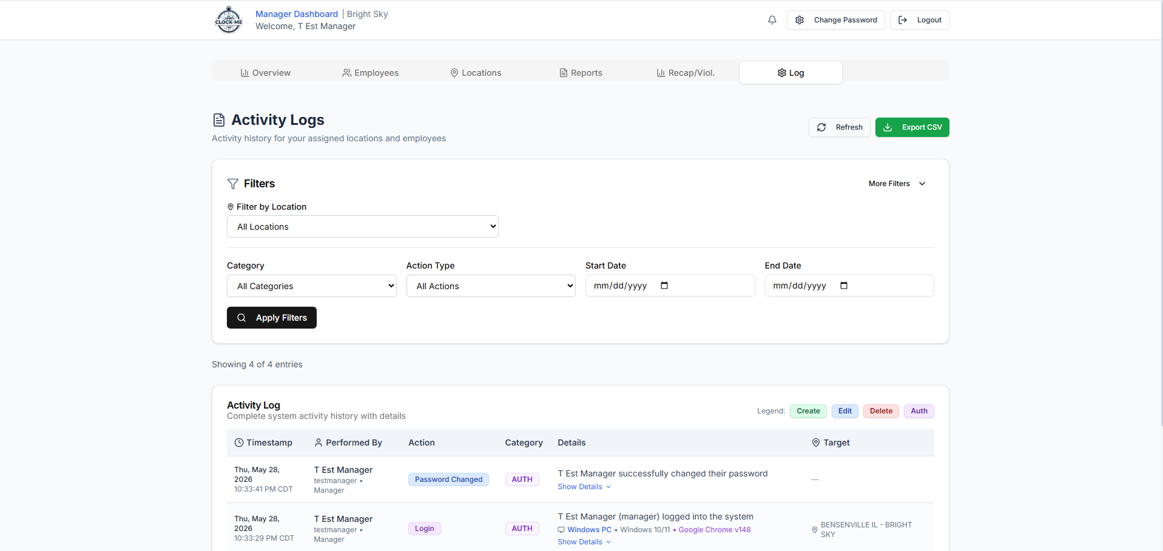The image size is (1163, 551).
Task: Click the Change Password button
Action: [x=836, y=20]
